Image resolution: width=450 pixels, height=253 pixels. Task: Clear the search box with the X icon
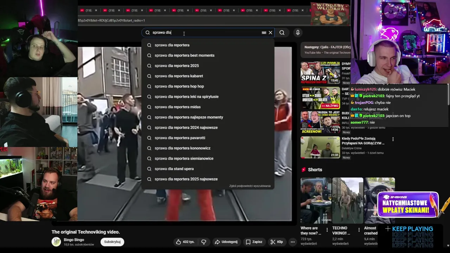(x=270, y=33)
